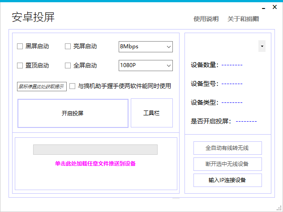Minimize the 安卓投屏 window
The width and height of the screenshot is (283, 212).
click(x=264, y=8)
